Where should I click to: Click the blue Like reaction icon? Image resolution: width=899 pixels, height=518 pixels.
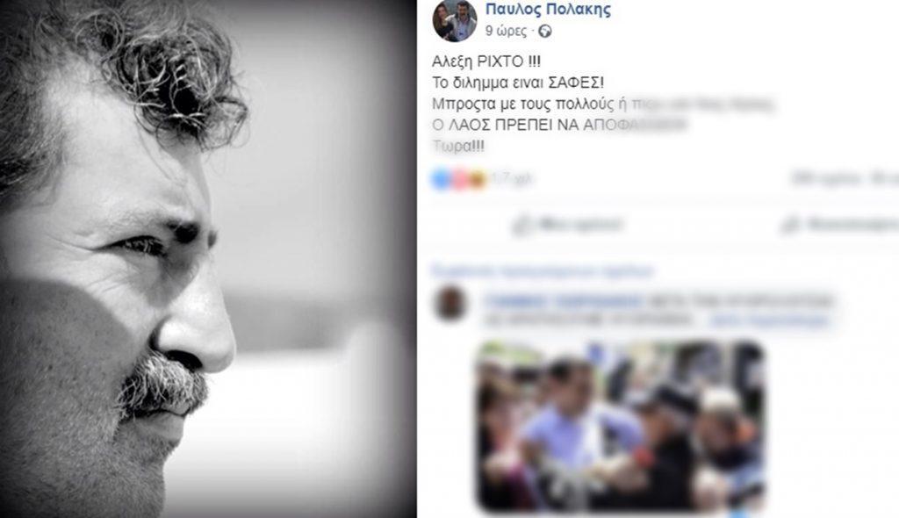442,180
